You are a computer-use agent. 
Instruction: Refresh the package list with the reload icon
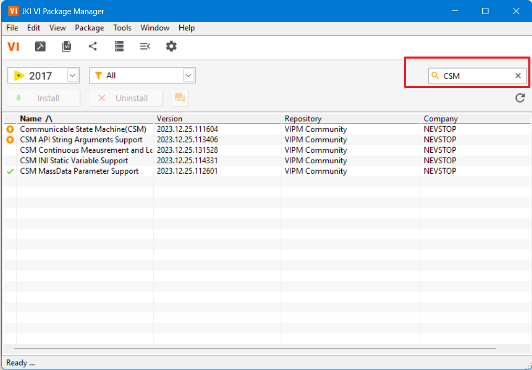pyautogui.click(x=519, y=98)
